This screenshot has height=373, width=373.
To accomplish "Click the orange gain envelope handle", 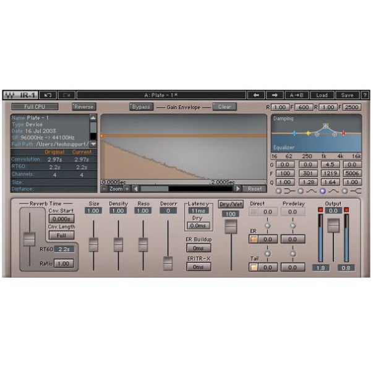I will (x=101, y=136).
